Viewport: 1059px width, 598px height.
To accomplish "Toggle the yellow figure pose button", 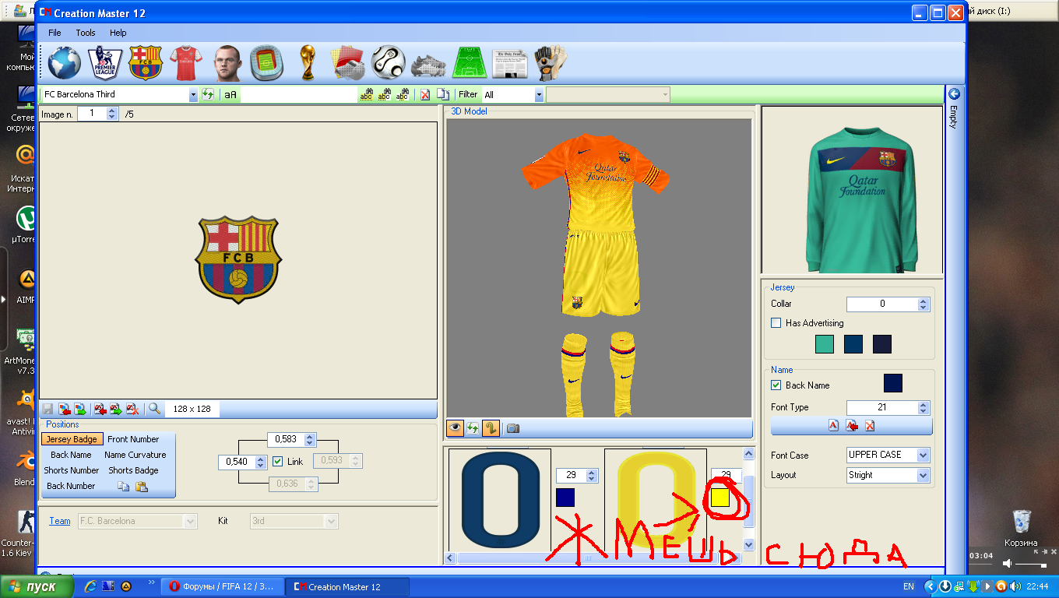I will pos(491,427).
